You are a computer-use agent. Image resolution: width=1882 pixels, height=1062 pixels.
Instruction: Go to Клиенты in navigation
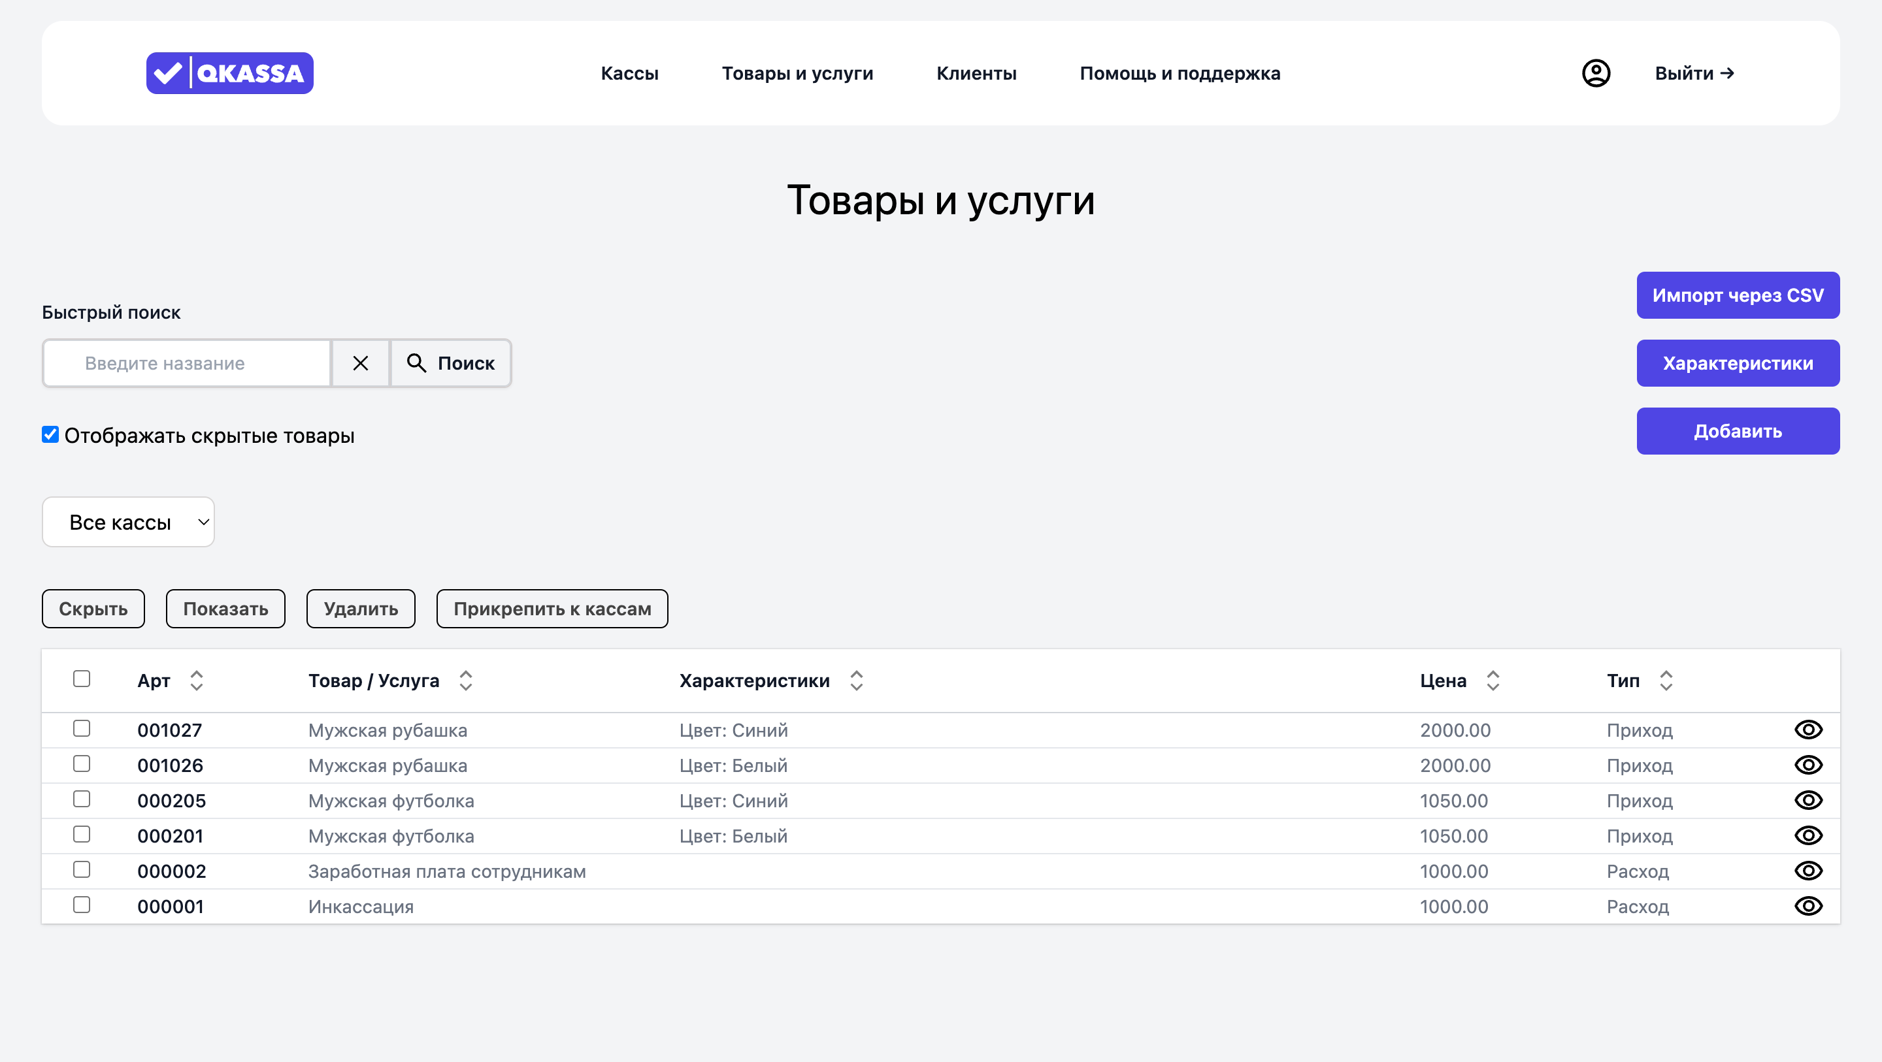tap(976, 73)
